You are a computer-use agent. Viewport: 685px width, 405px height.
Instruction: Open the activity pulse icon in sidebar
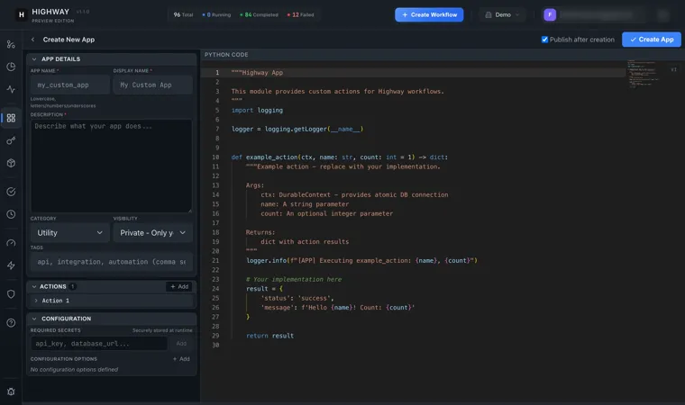[11, 89]
